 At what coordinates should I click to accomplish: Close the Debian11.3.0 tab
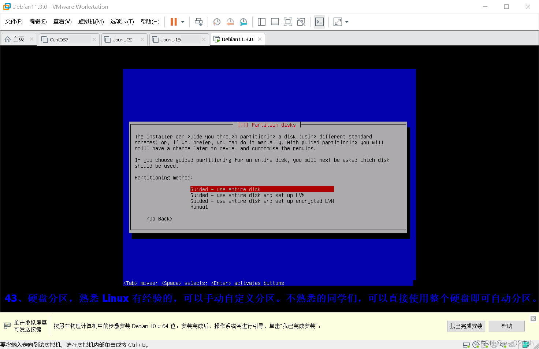[260, 39]
